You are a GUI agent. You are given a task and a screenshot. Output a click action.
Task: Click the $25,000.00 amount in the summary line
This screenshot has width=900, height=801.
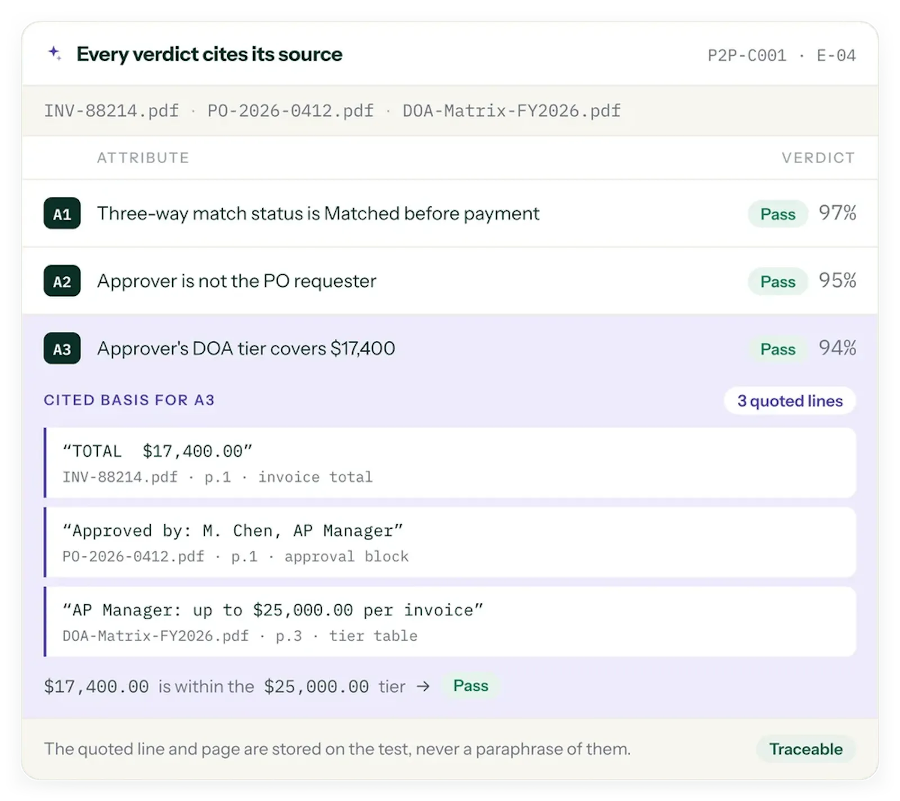pos(316,686)
